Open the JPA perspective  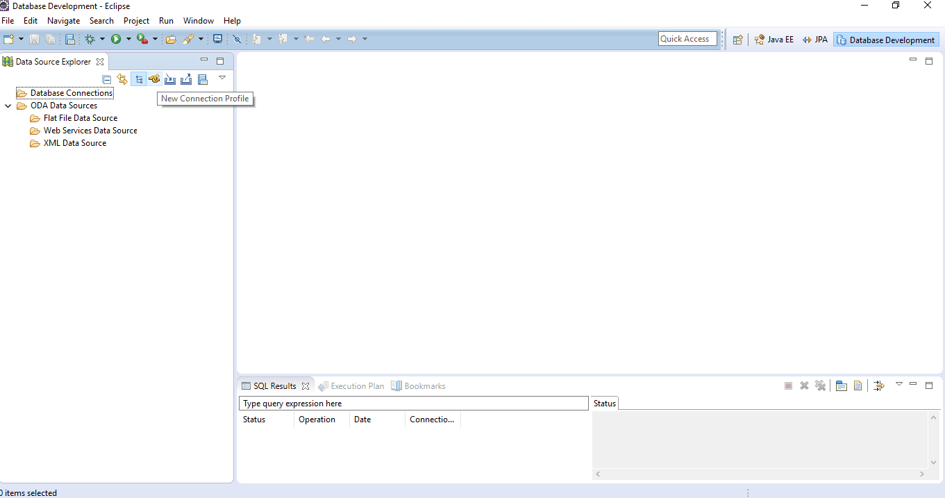814,40
